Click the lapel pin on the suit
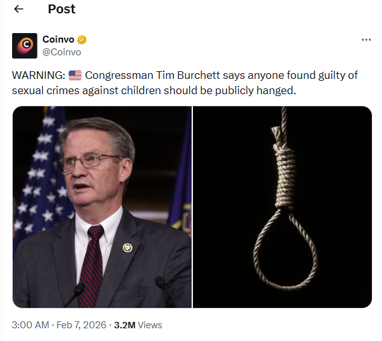This screenshot has width=382, height=341. (x=127, y=247)
